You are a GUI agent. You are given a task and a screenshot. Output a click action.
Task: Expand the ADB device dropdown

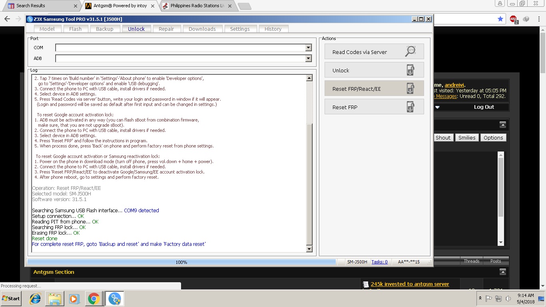pos(308,58)
